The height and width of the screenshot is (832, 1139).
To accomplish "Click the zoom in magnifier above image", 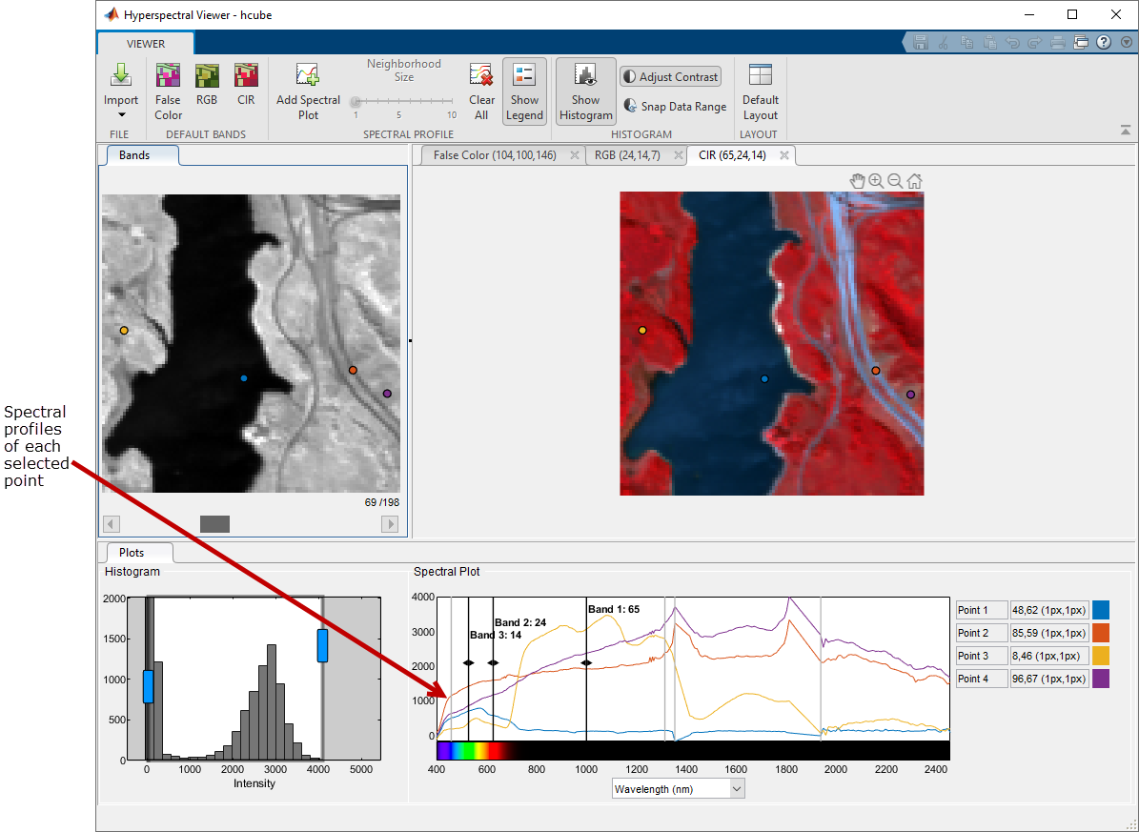I will [876, 180].
